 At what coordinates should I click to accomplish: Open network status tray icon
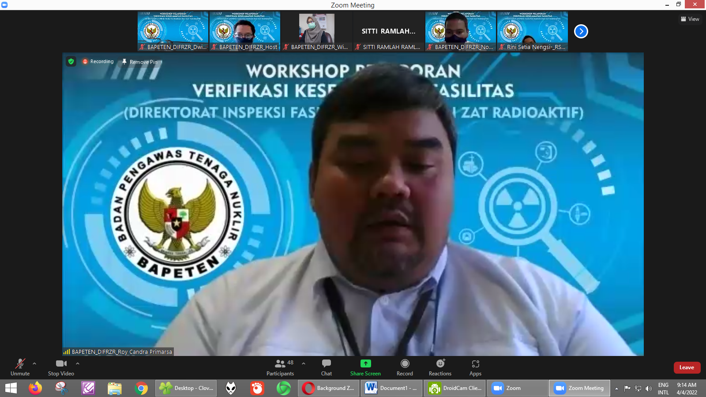[638, 389]
